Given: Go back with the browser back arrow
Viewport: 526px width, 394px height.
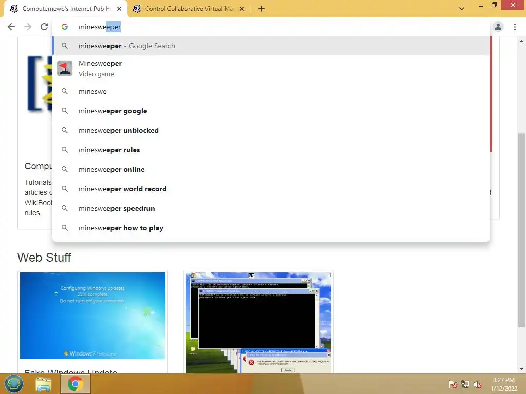Looking at the screenshot, I should click(x=11, y=27).
